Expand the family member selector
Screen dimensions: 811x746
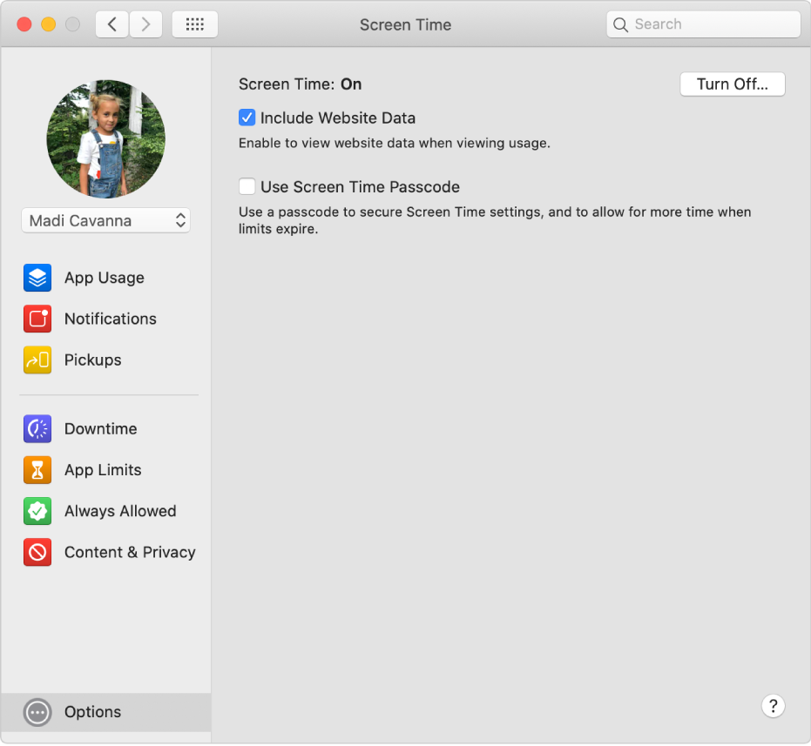(x=179, y=220)
